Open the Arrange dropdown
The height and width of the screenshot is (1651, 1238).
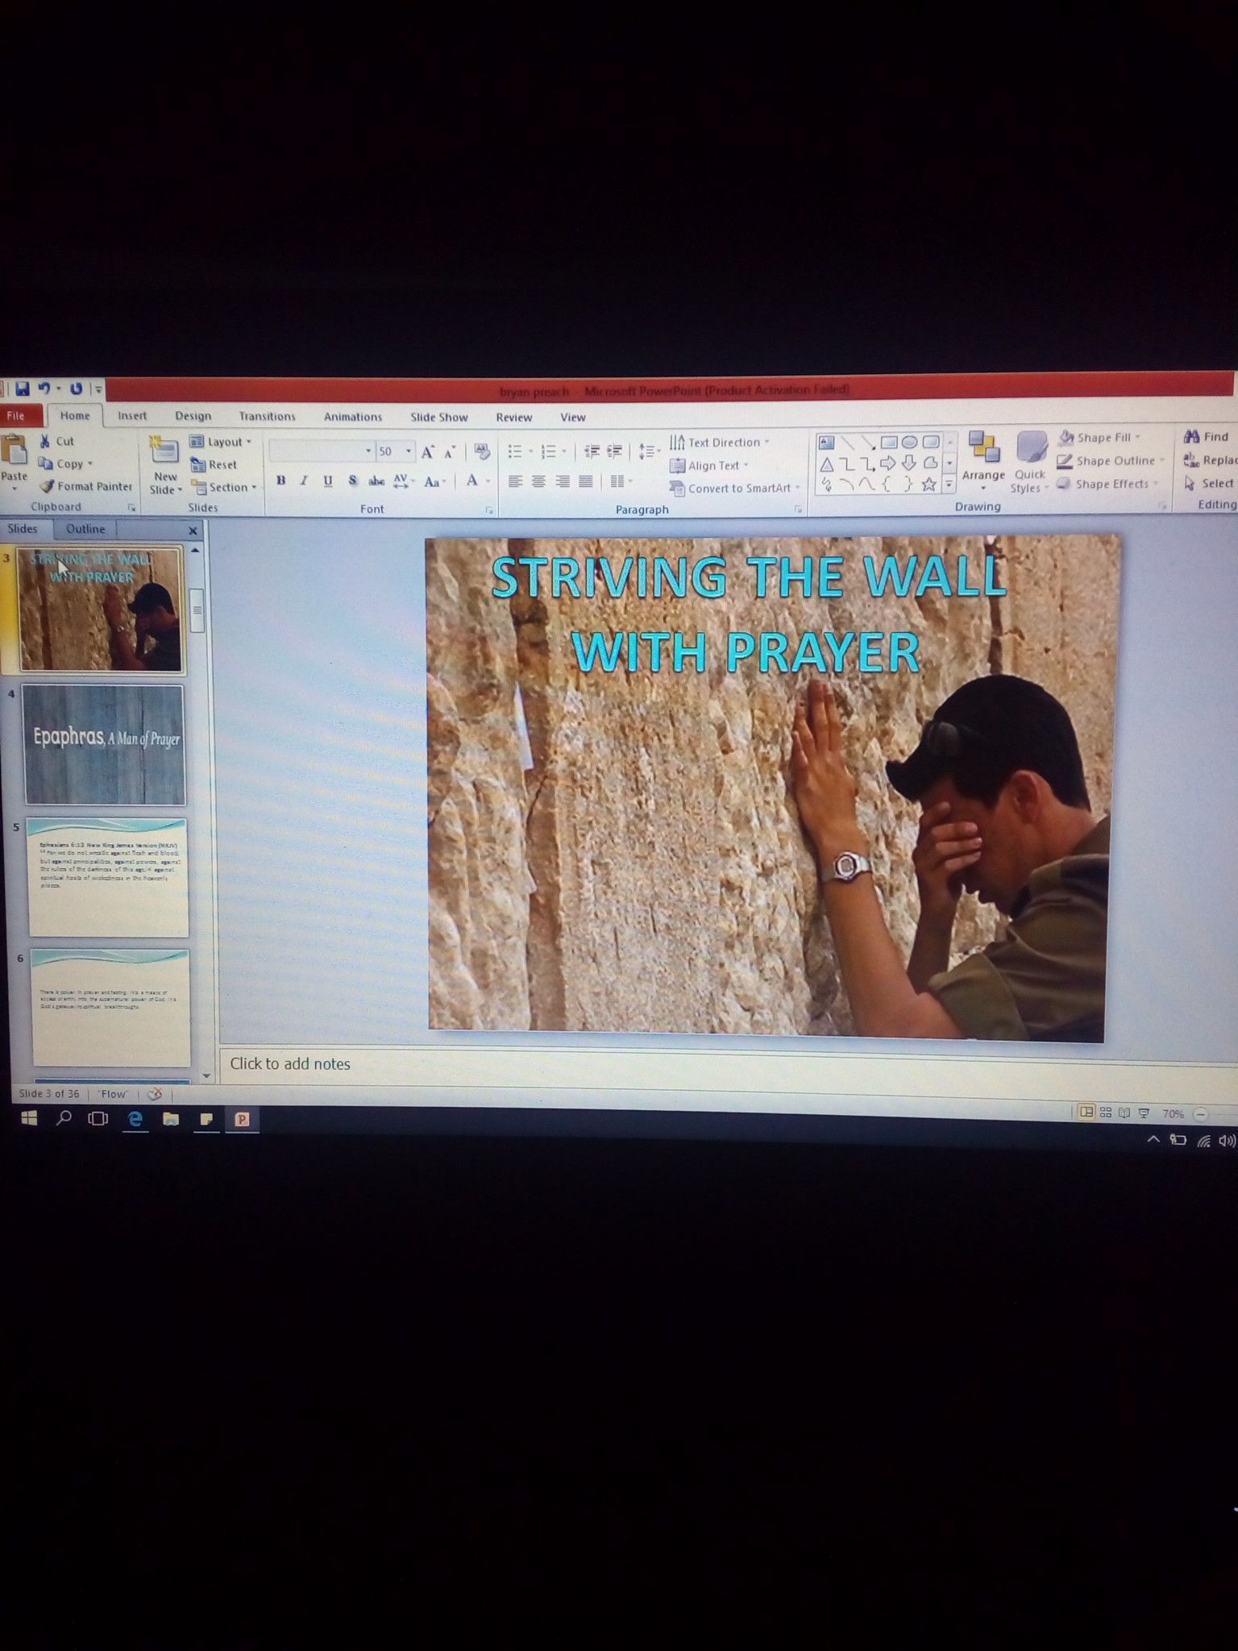(983, 460)
